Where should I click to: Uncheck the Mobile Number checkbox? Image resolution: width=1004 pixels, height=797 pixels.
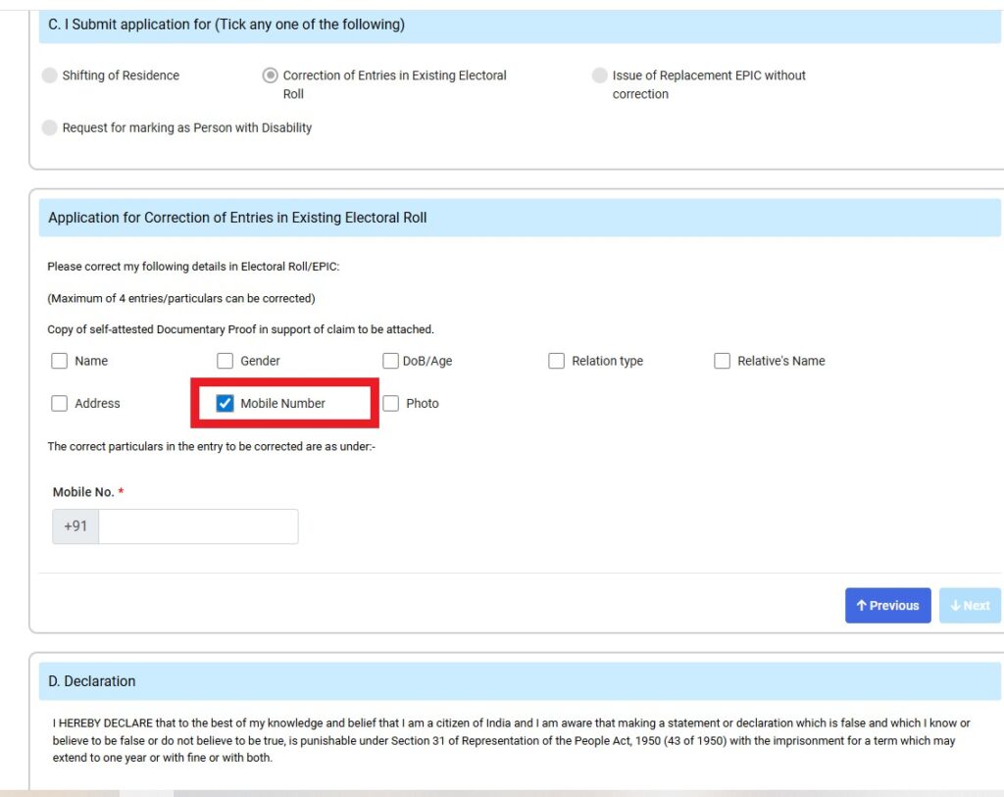225,403
